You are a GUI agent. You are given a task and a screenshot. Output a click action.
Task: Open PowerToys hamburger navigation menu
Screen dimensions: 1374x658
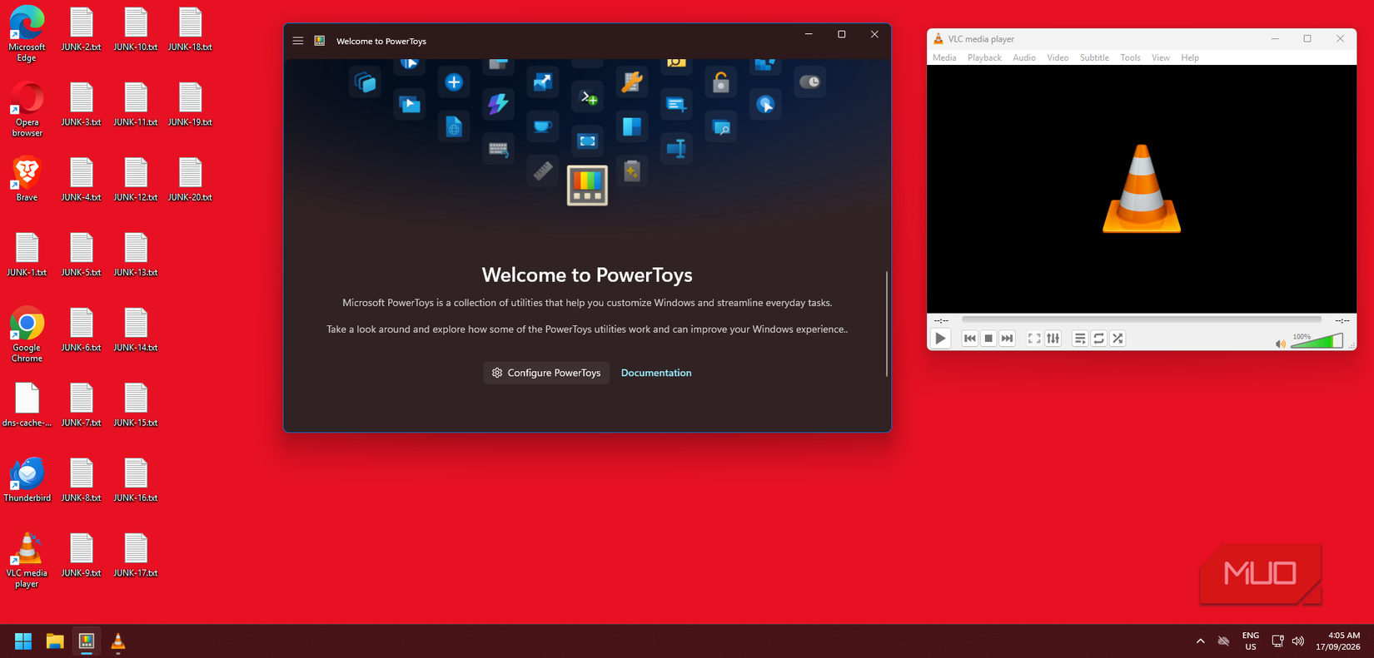point(297,41)
